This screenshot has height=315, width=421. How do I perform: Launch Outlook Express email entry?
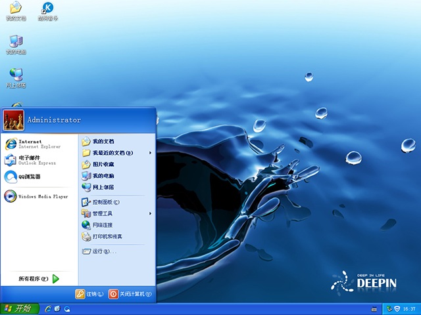30,160
